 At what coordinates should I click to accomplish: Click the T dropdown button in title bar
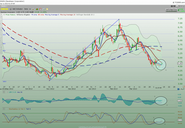coord(174,6)
